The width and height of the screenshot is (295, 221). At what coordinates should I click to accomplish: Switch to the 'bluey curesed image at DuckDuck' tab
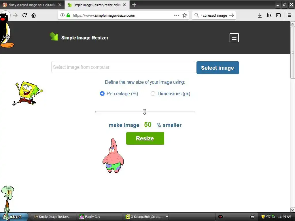coord(32,5)
